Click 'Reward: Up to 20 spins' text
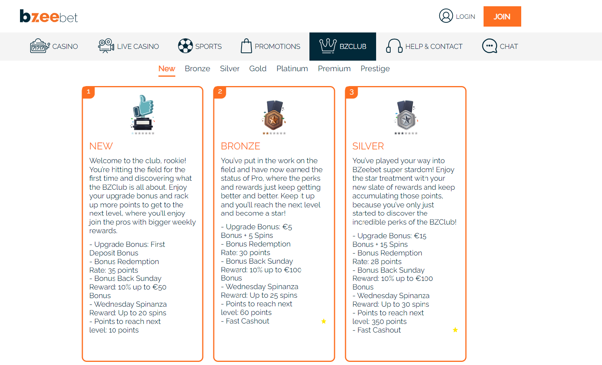The height and width of the screenshot is (365, 602). 127,313
